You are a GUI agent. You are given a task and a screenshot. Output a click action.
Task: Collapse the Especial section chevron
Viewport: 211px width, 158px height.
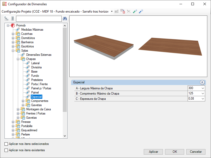pyautogui.click(x=202, y=82)
